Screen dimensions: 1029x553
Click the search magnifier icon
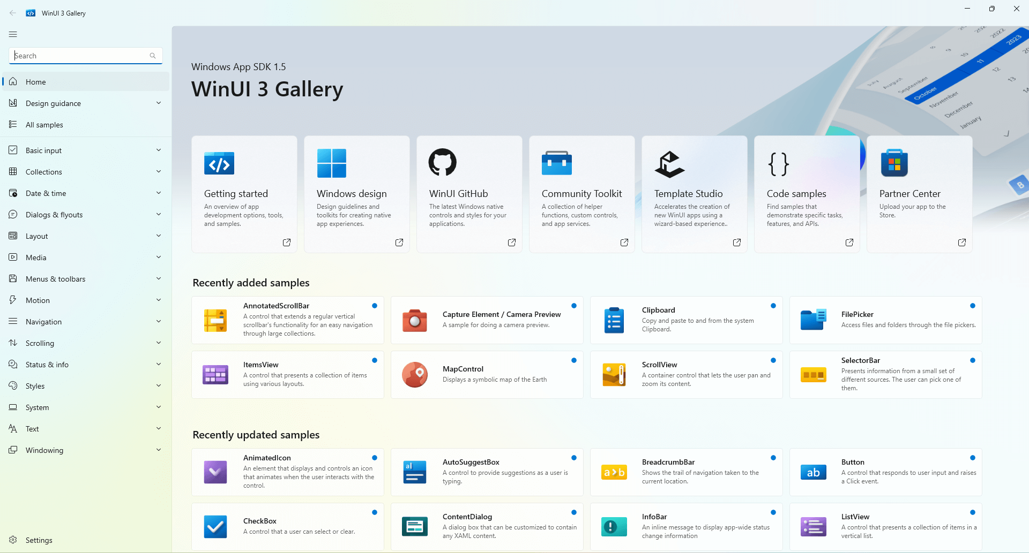(x=153, y=56)
